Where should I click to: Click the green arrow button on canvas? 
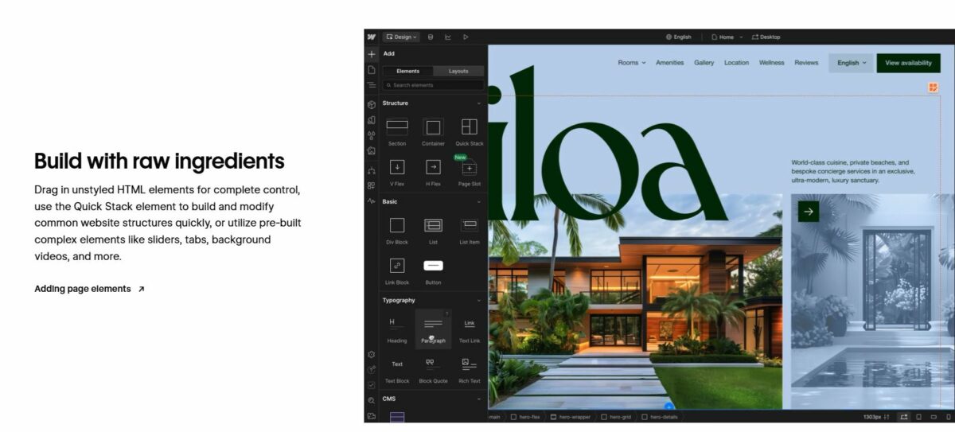(809, 212)
